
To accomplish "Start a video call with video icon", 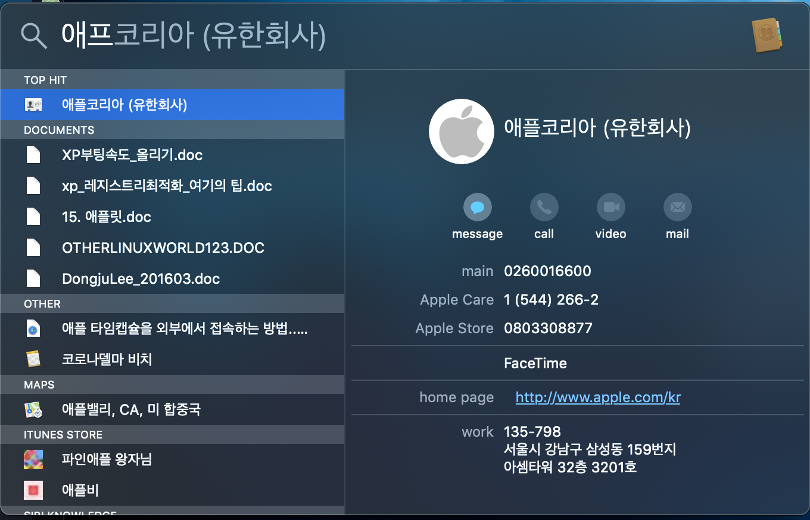I will [x=611, y=207].
